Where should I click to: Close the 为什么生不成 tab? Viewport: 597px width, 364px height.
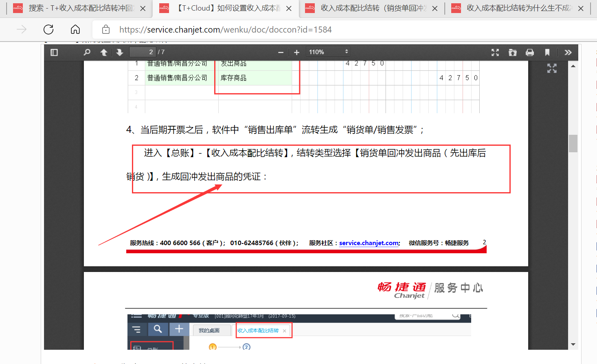581,8
